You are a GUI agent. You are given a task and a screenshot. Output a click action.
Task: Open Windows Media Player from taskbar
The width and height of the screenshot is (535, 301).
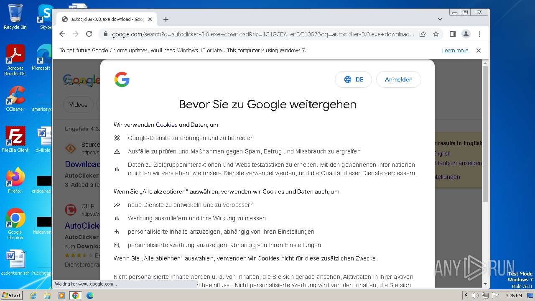tap(61, 296)
